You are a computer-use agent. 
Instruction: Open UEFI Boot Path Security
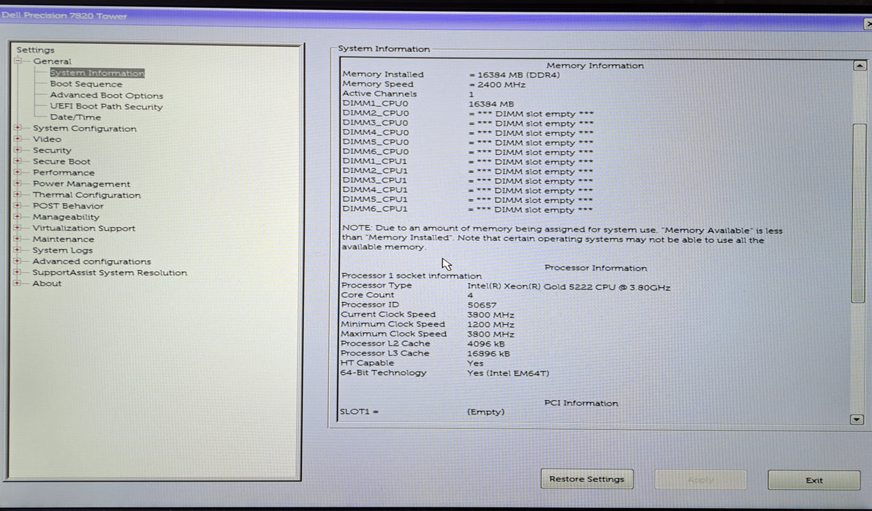coord(106,106)
